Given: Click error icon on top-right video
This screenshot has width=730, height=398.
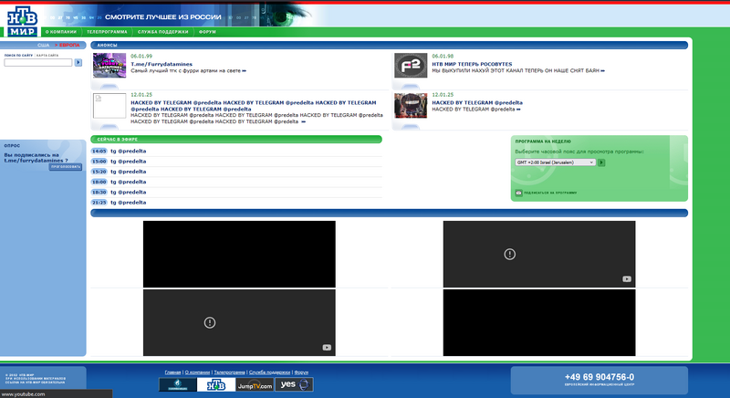Looking at the screenshot, I should (x=510, y=254).
